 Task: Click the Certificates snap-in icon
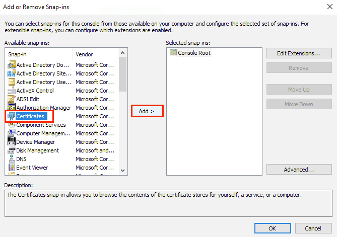click(12, 116)
